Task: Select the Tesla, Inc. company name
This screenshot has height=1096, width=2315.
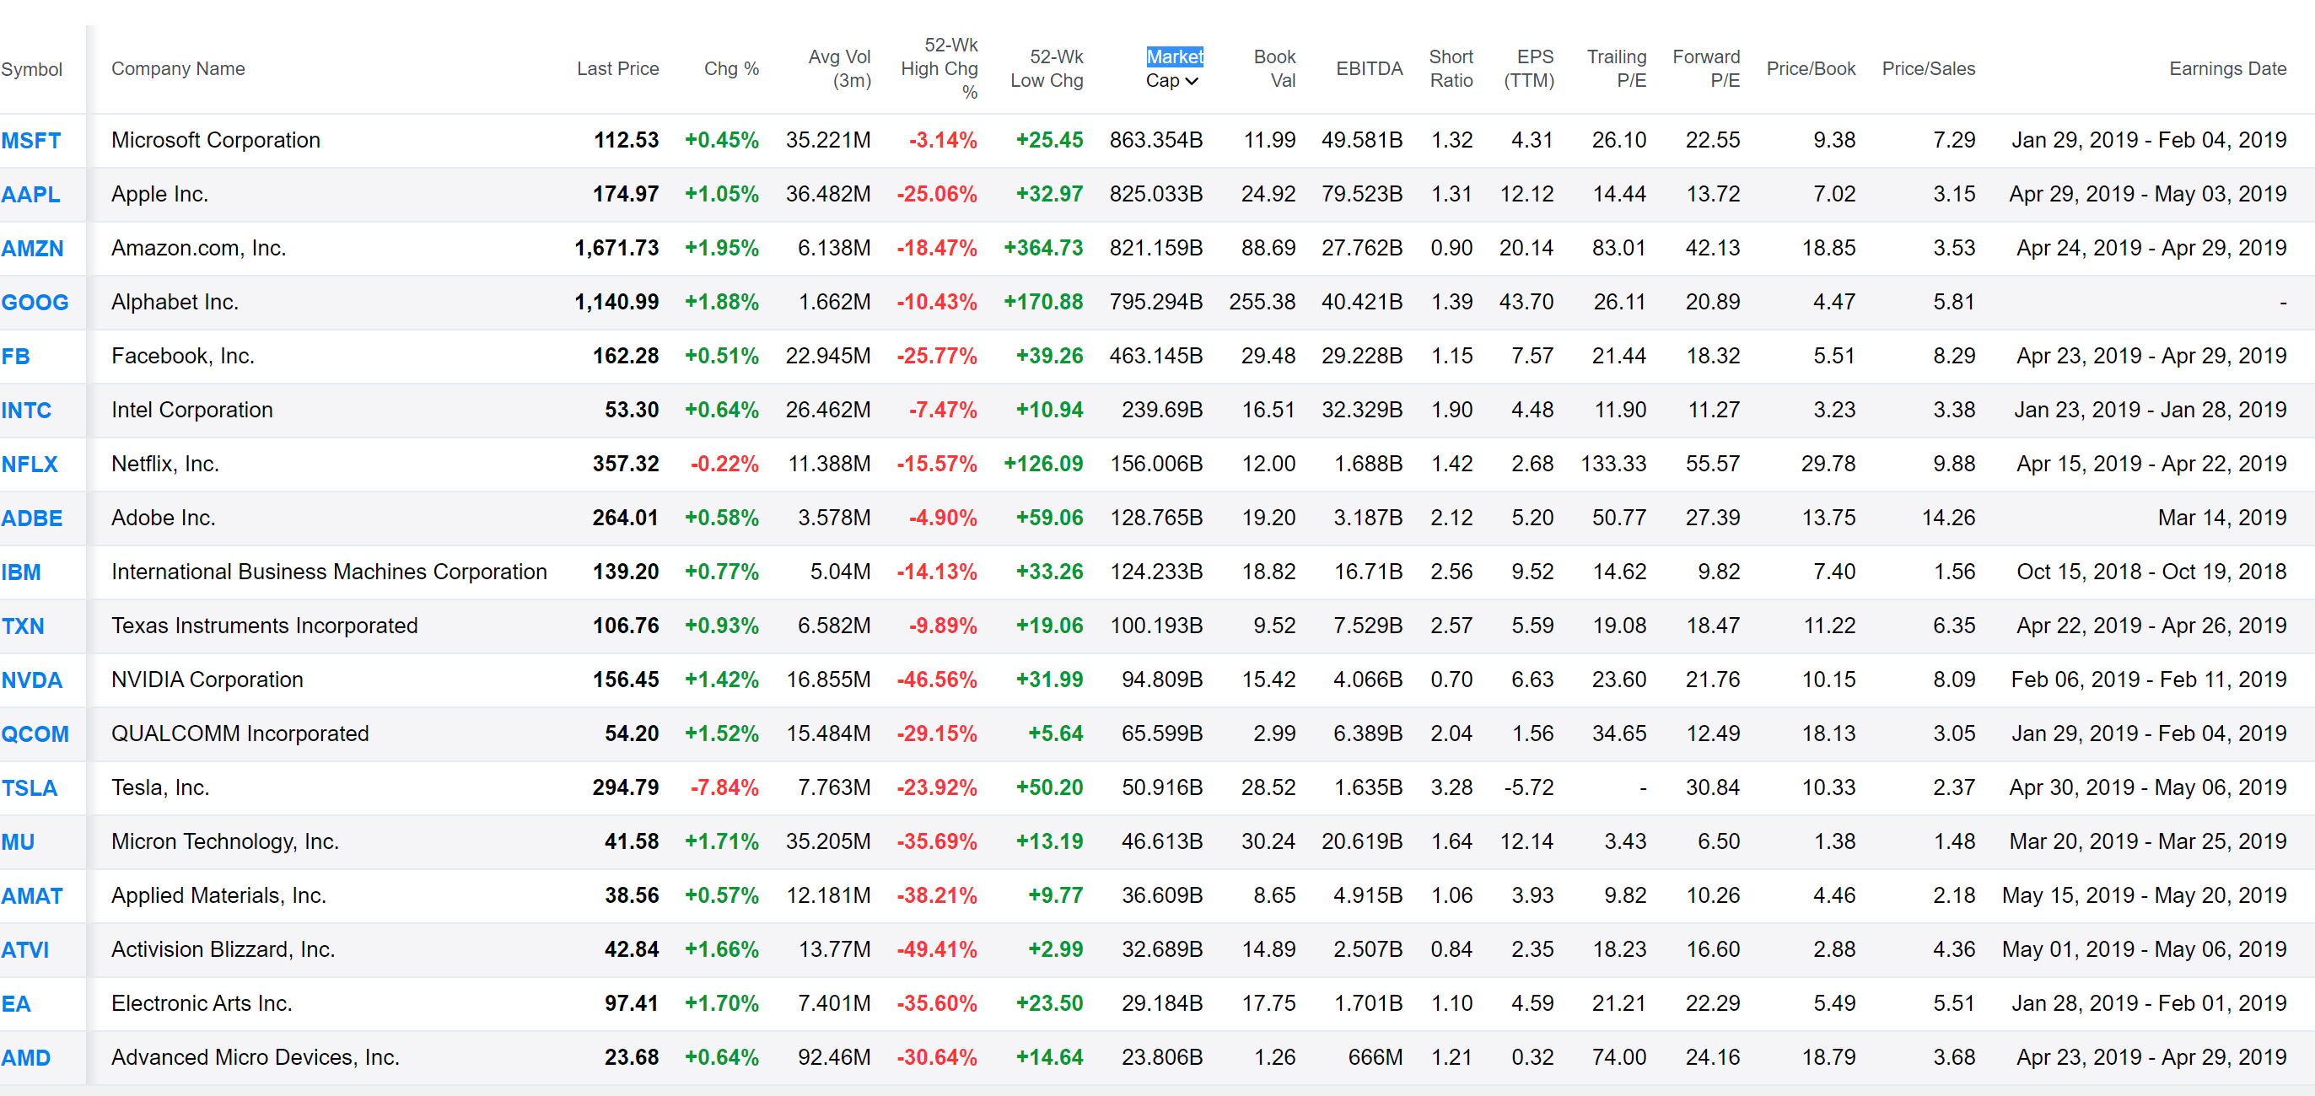Action: point(160,787)
